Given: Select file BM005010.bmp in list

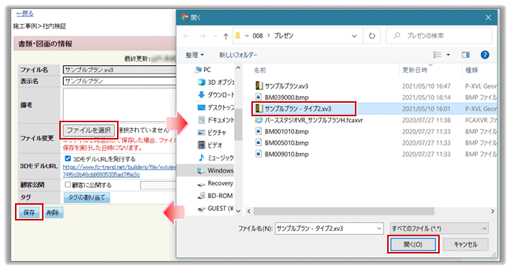Looking at the screenshot, I should pyautogui.click(x=282, y=143).
